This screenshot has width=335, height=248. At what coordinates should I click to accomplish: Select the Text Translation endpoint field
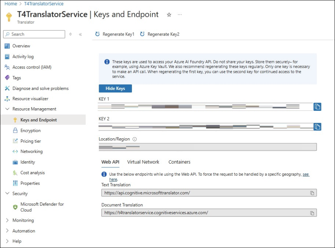coord(209,193)
